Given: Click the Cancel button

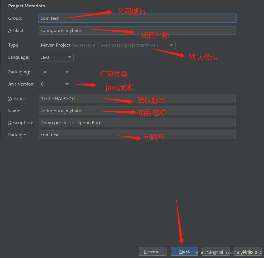Looking at the screenshot, I should [216, 251].
